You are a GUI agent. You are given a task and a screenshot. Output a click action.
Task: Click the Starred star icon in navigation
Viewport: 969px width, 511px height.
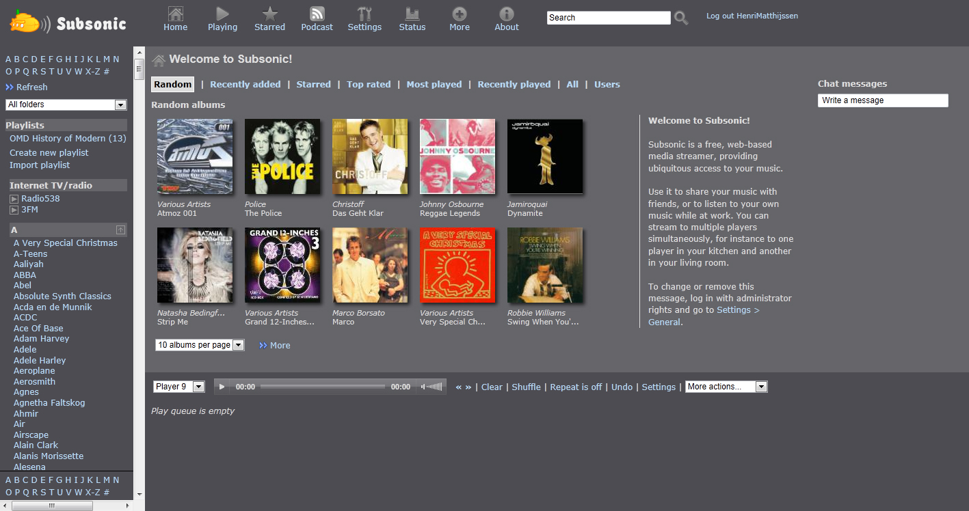(x=269, y=14)
